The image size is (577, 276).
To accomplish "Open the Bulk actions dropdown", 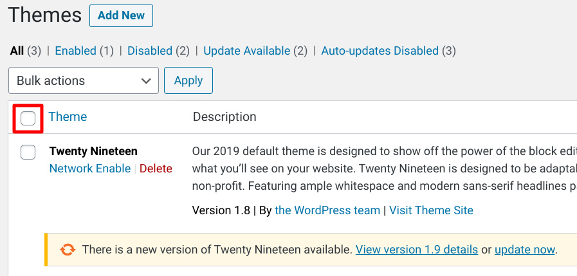I will (84, 80).
